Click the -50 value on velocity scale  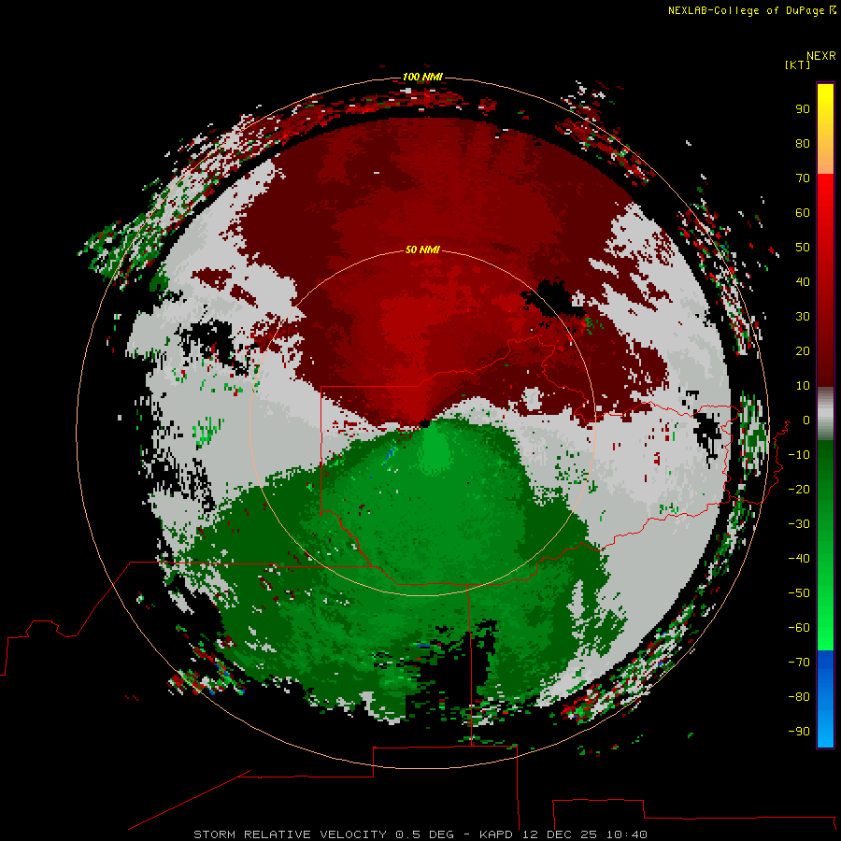(x=799, y=593)
